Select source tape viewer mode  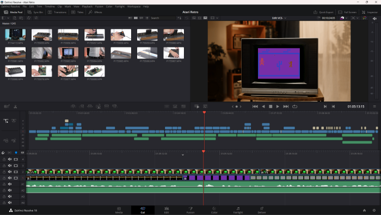pos(200,18)
